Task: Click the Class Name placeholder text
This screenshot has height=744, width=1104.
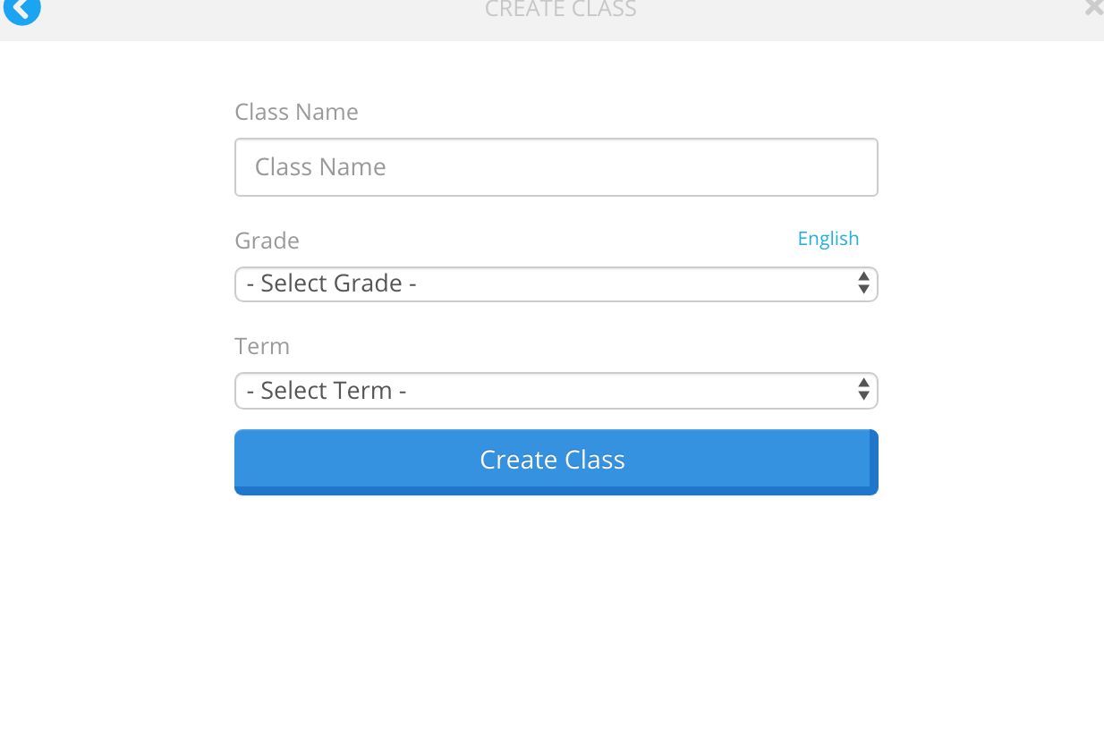Action: pyautogui.click(x=320, y=167)
